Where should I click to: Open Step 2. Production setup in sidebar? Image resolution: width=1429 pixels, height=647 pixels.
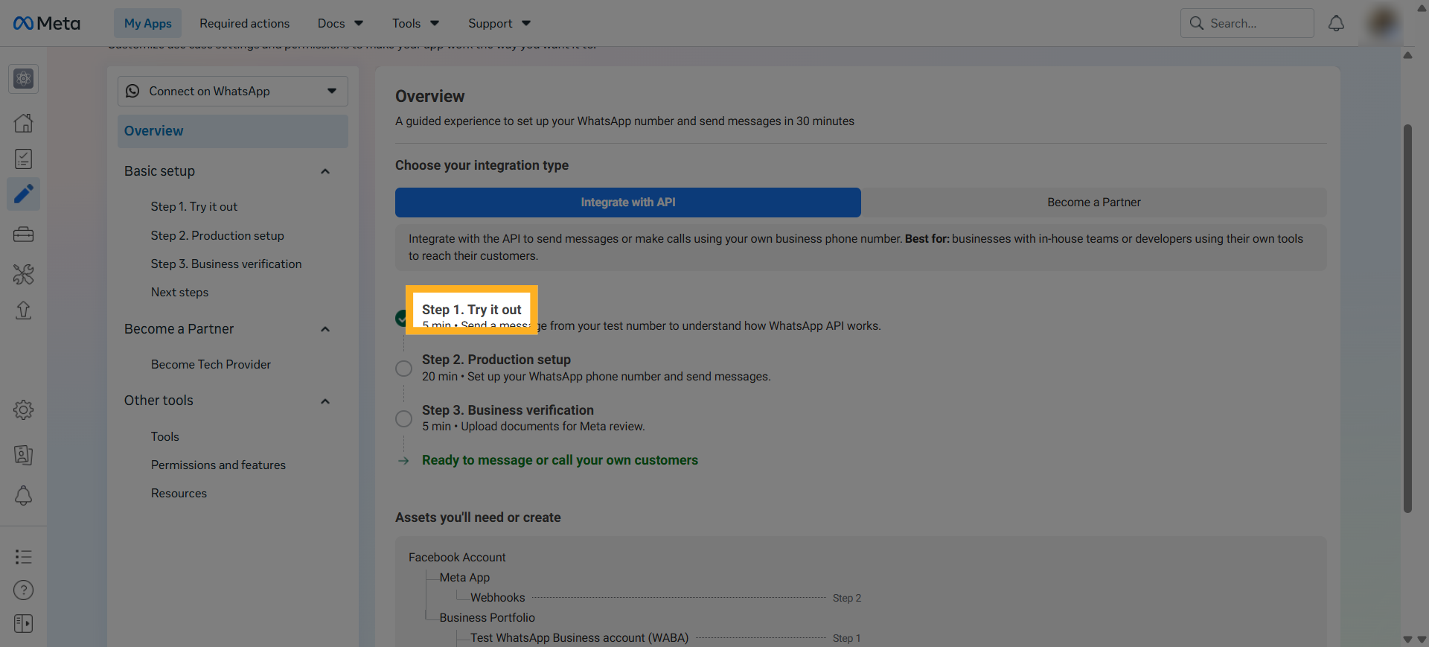[217, 235]
